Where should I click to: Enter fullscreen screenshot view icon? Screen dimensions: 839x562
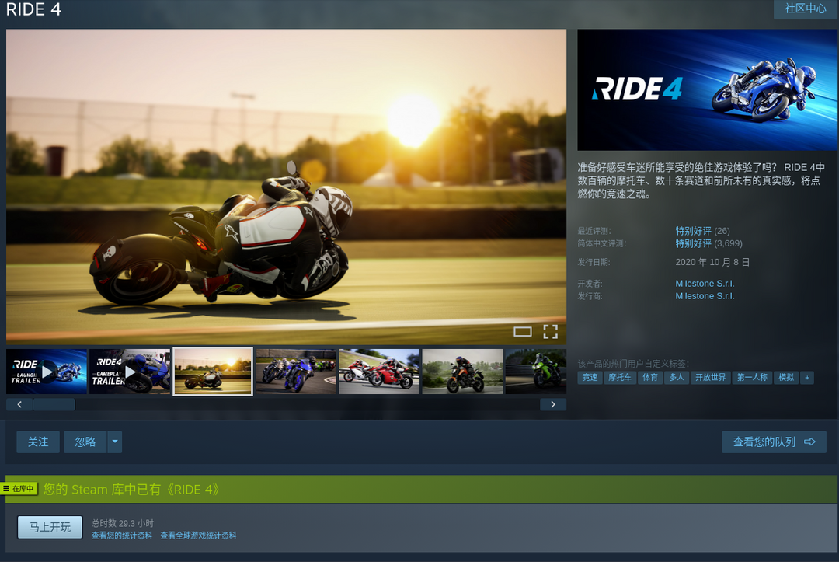pos(551,332)
